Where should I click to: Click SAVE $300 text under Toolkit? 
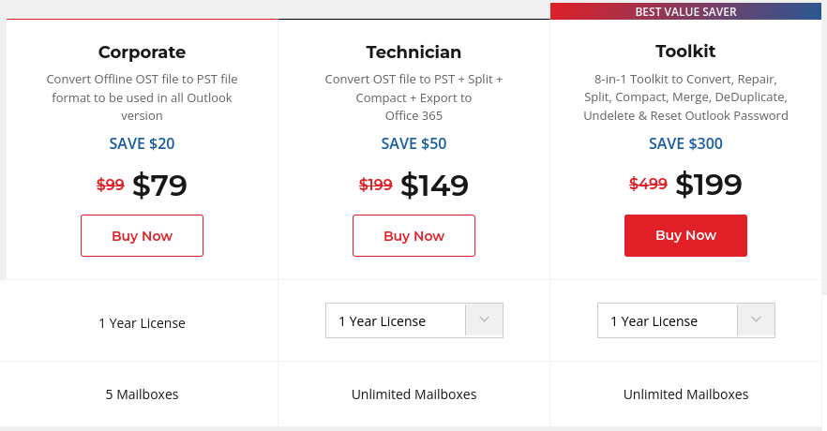pos(685,143)
